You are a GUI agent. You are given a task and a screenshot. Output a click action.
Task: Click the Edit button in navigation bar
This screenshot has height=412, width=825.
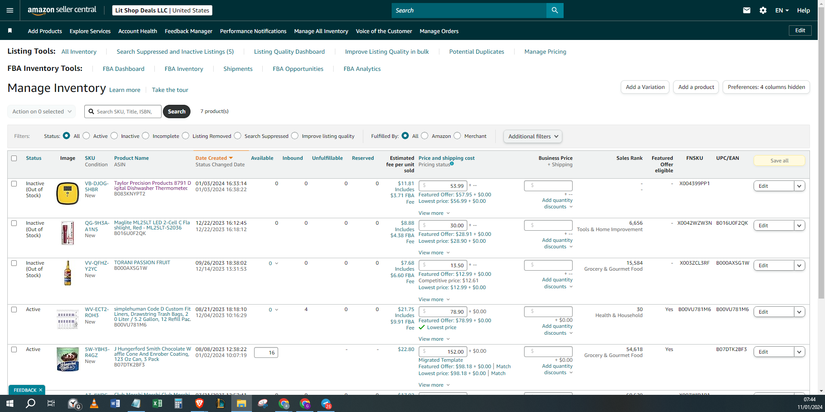pos(800,31)
